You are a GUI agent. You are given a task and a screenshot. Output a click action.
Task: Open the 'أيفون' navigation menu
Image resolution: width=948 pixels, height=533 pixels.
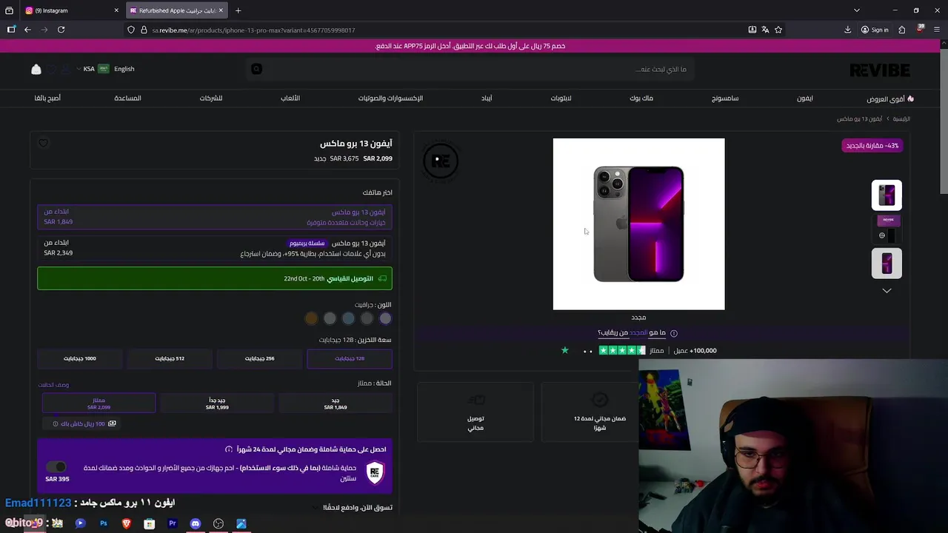[x=805, y=98]
